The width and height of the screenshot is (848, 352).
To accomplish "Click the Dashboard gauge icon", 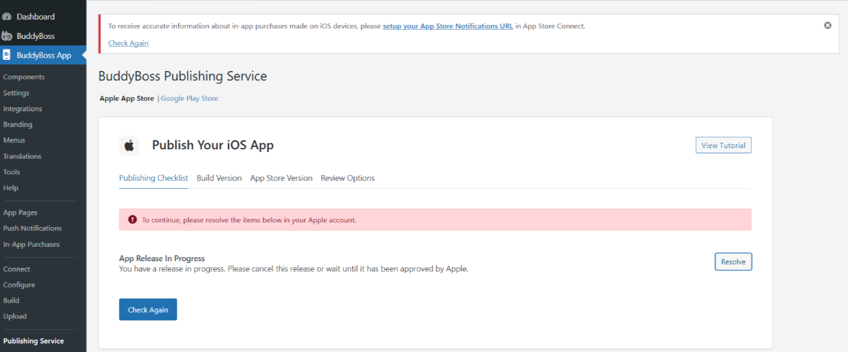I will 7,16.
